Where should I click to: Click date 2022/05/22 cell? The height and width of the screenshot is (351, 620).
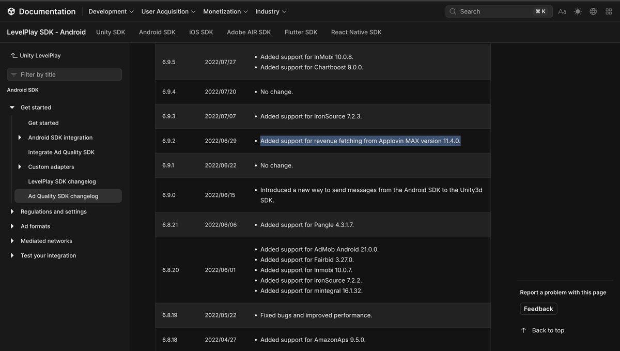pos(221,315)
